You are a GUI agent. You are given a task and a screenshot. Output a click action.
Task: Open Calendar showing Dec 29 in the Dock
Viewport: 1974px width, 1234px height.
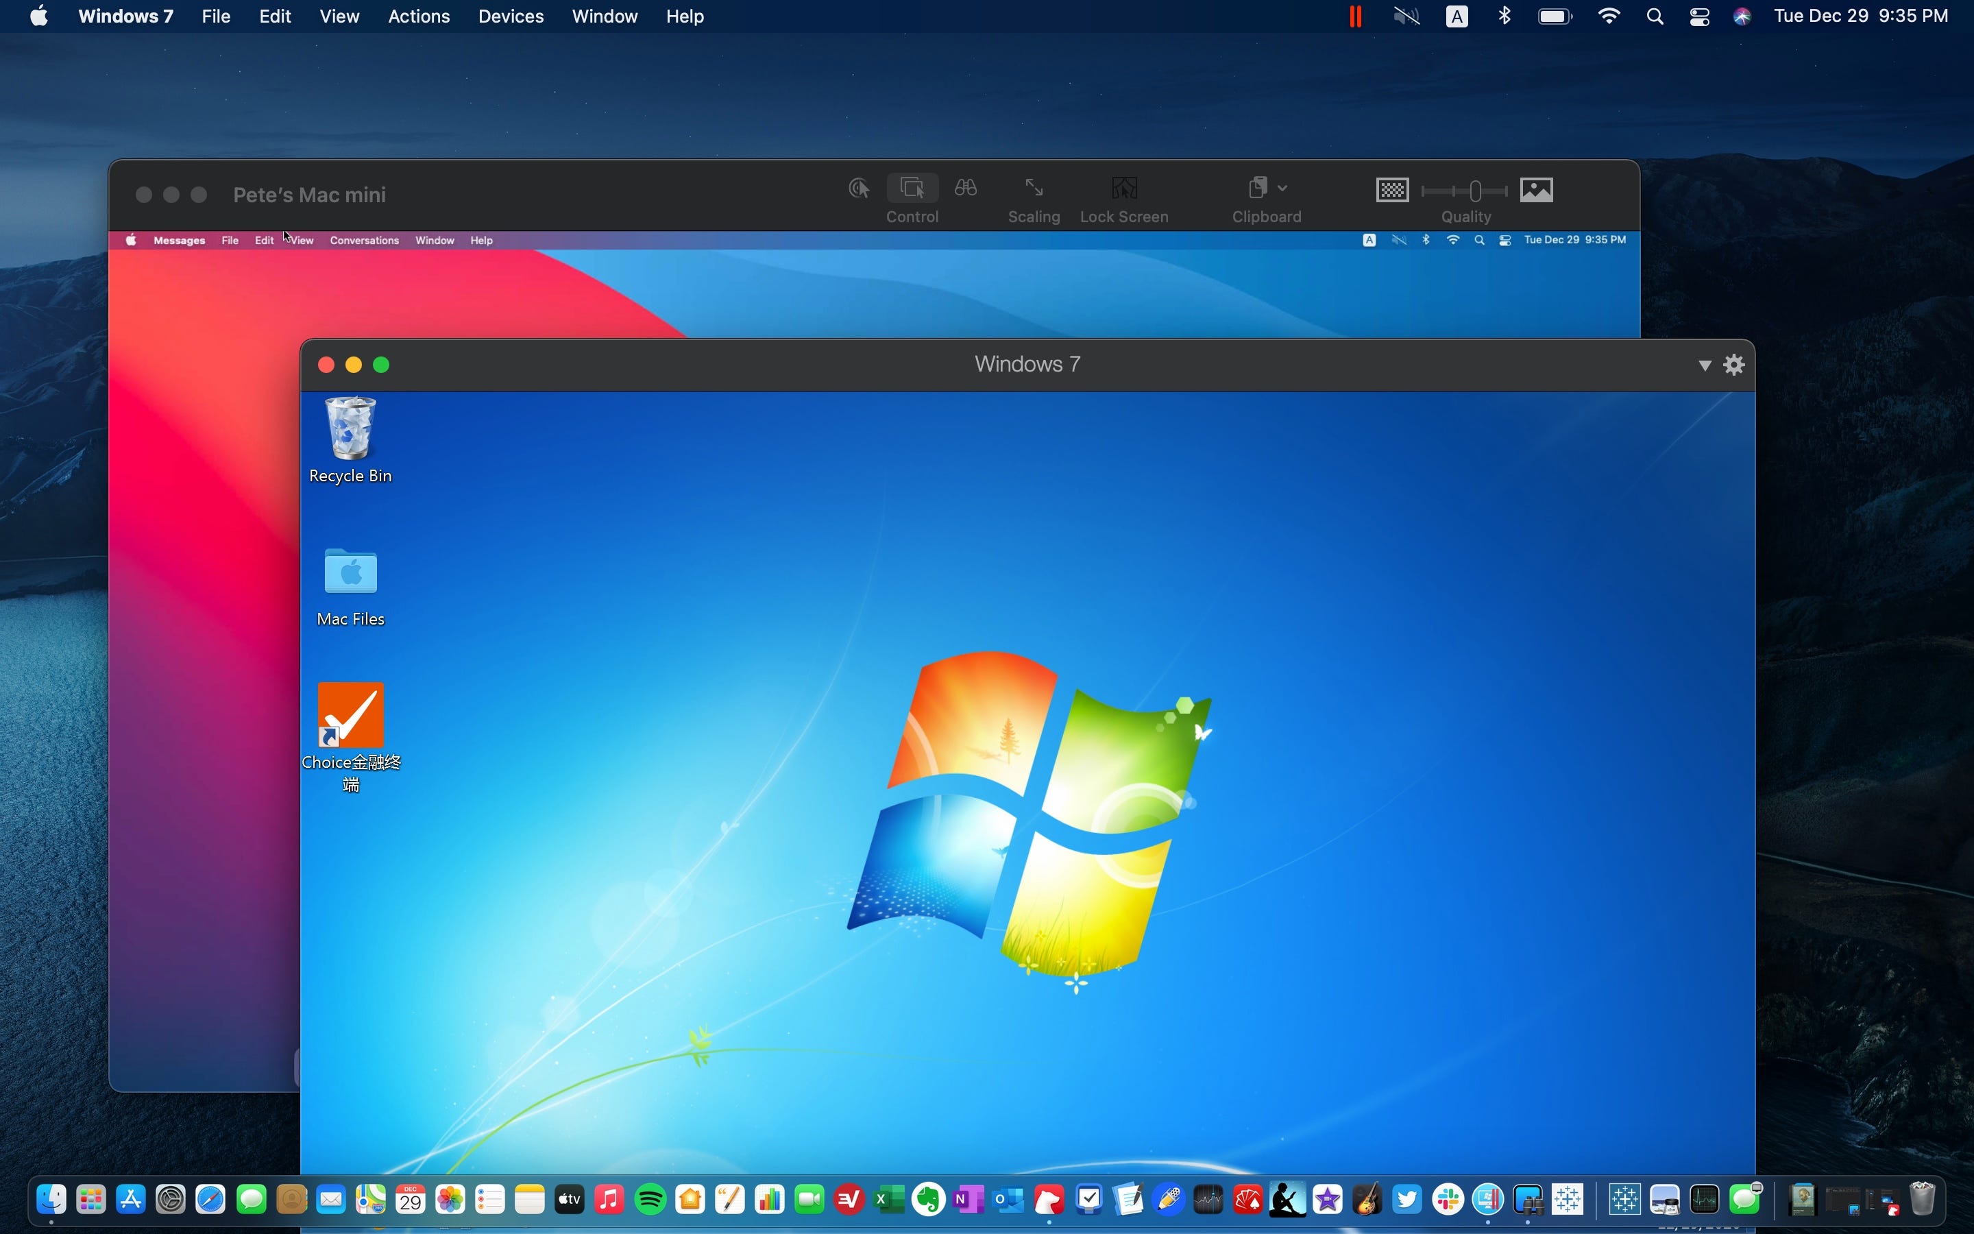(411, 1200)
